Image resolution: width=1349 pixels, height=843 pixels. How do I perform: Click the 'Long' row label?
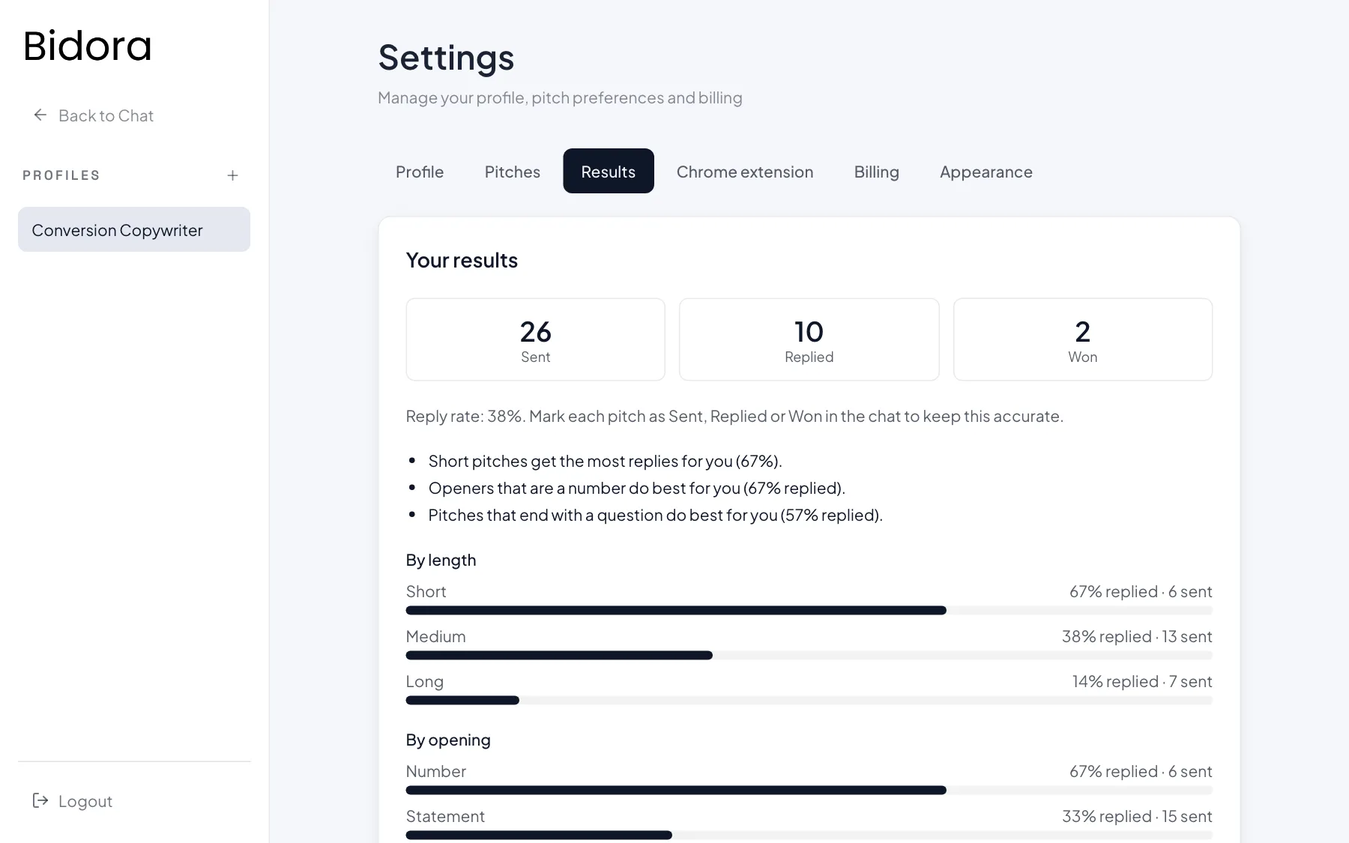[425, 681]
